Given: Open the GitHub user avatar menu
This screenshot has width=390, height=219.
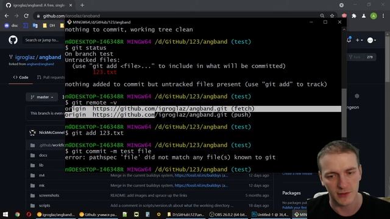Looking at the screenshot, I should coord(372,40).
